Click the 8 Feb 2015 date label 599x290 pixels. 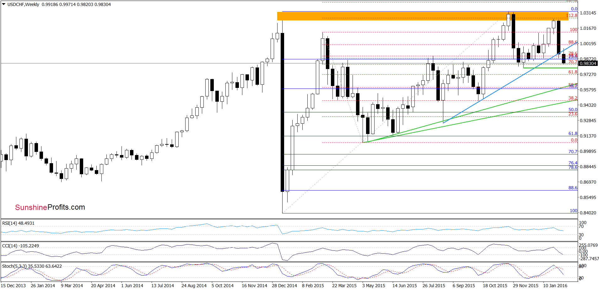click(313, 286)
